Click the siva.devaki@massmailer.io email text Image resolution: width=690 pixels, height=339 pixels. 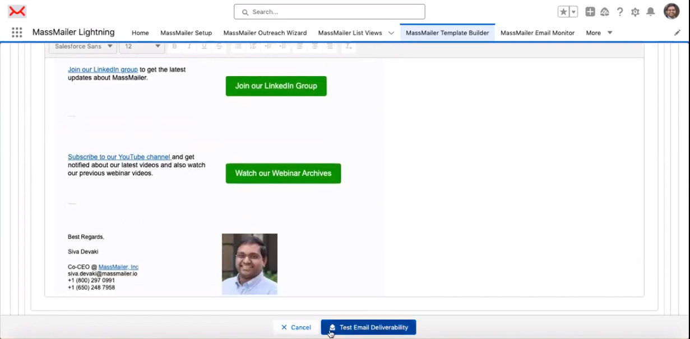point(103,274)
